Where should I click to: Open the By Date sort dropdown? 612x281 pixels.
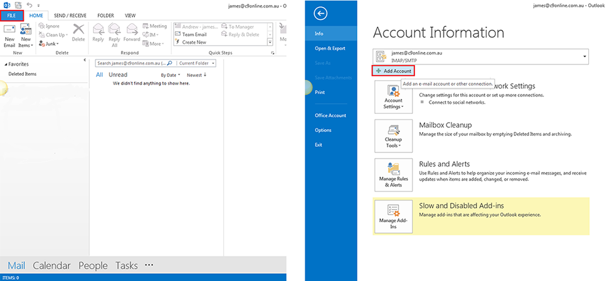(171, 75)
